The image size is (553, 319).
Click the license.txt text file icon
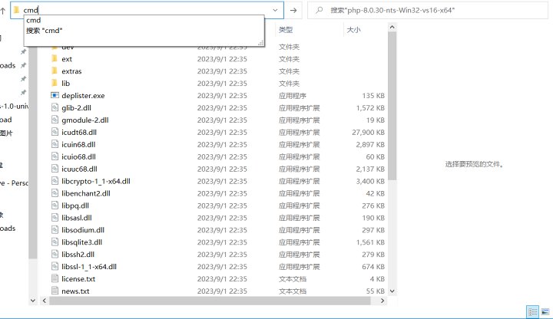tap(54, 279)
